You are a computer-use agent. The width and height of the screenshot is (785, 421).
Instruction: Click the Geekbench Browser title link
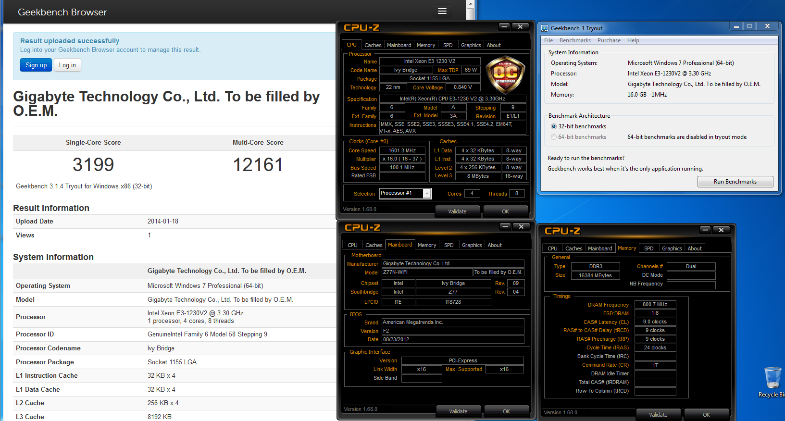click(x=62, y=12)
